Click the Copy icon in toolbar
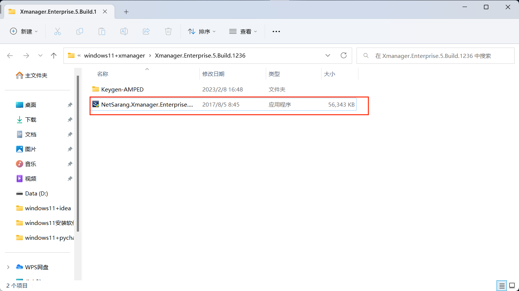519x291 pixels. [80, 32]
